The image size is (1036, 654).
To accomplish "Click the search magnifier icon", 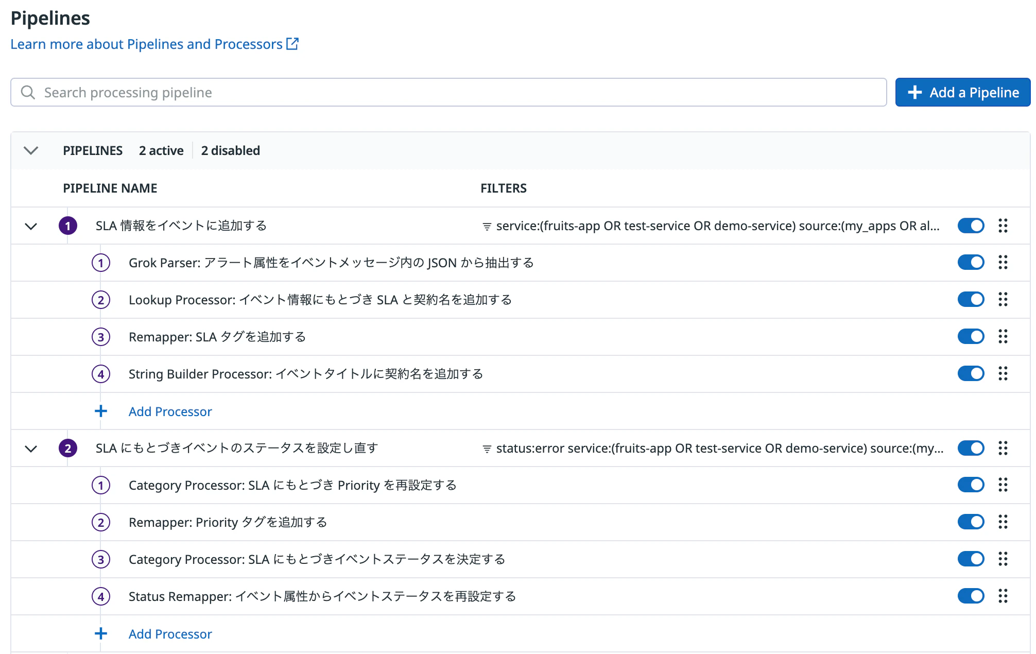I will [28, 93].
